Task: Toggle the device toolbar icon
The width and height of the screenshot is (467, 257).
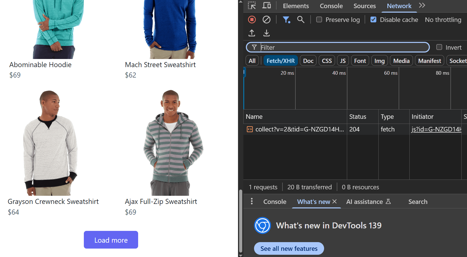Action: click(x=266, y=6)
